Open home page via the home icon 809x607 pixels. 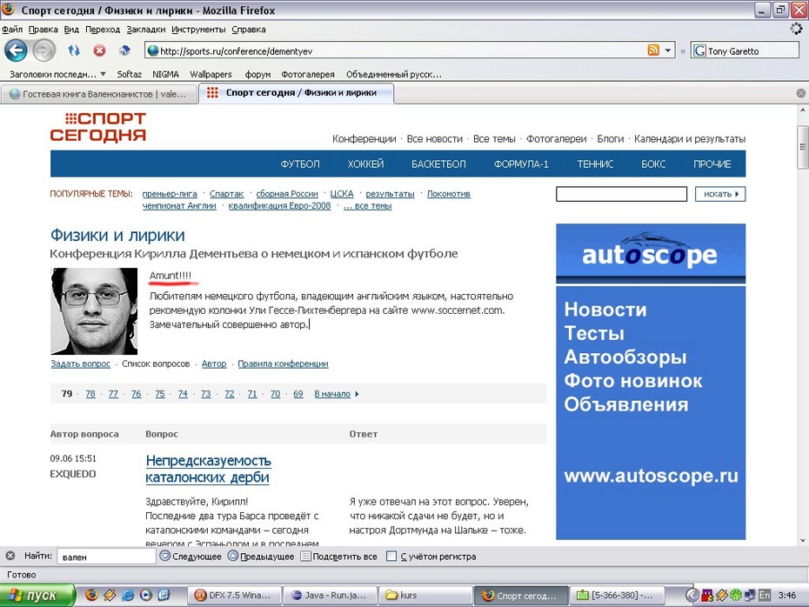point(124,50)
